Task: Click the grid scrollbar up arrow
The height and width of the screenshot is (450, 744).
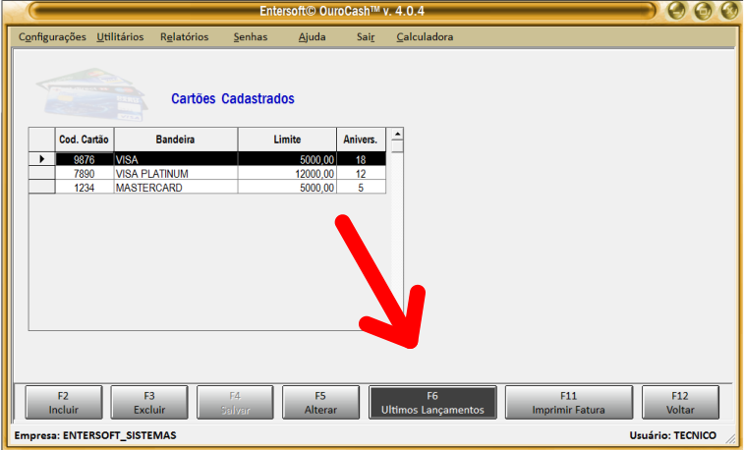Action: coord(398,134)
